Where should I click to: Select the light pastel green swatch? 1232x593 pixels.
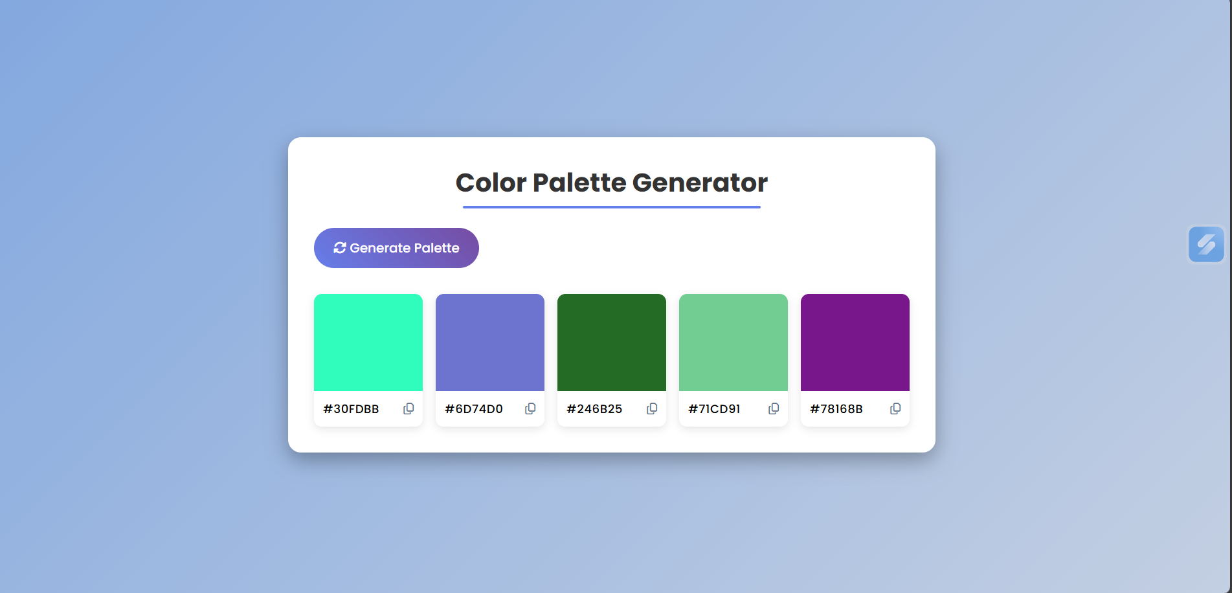(x=734, y=342)
